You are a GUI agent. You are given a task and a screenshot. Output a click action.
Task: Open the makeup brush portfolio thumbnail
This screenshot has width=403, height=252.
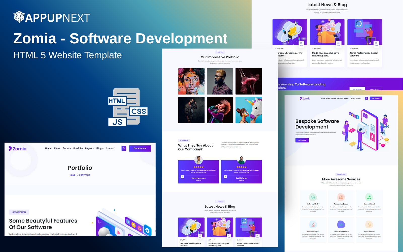tap(249, 81)
